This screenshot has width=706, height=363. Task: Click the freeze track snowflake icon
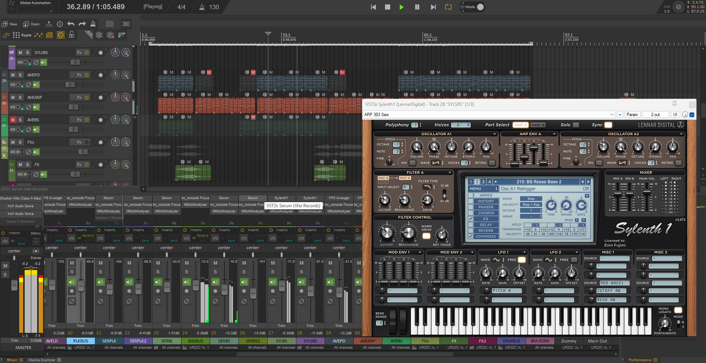(x=99, y=35)
